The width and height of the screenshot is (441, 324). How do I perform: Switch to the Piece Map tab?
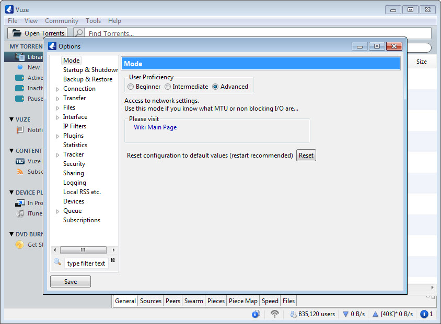click(243, 301)
